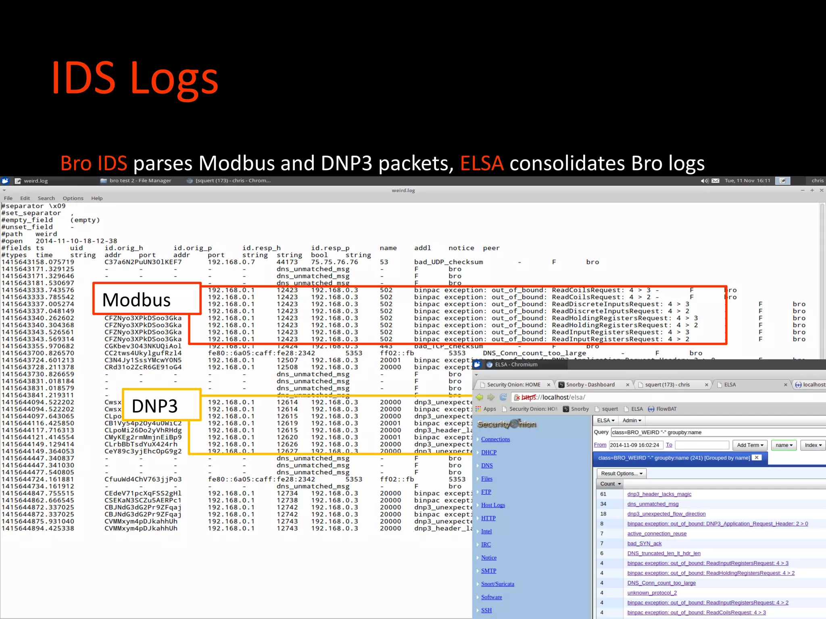The height and width of the screenshot is (619, 826).
Task: Click the browser forward arrow
Action: pyautogui.click(x=491, y=397)
